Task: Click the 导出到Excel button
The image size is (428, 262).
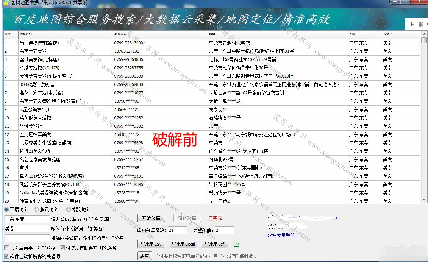Action: point(183,244)
